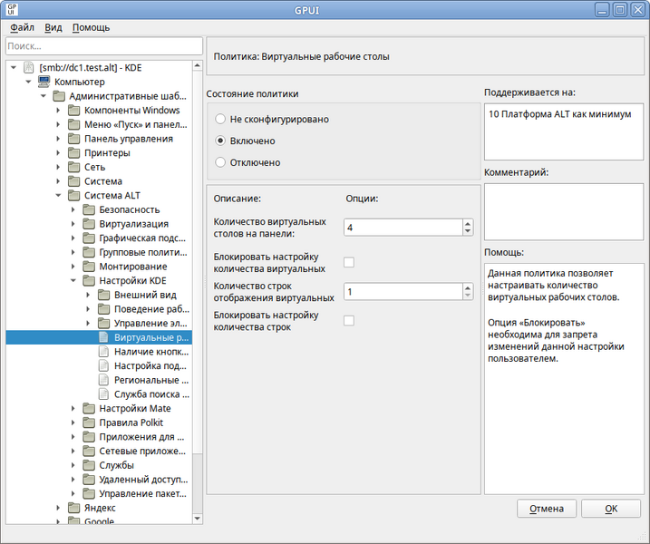Expand the Компоненты Windows folder
Screen dimensions: 650x544
tap(58, 111)
